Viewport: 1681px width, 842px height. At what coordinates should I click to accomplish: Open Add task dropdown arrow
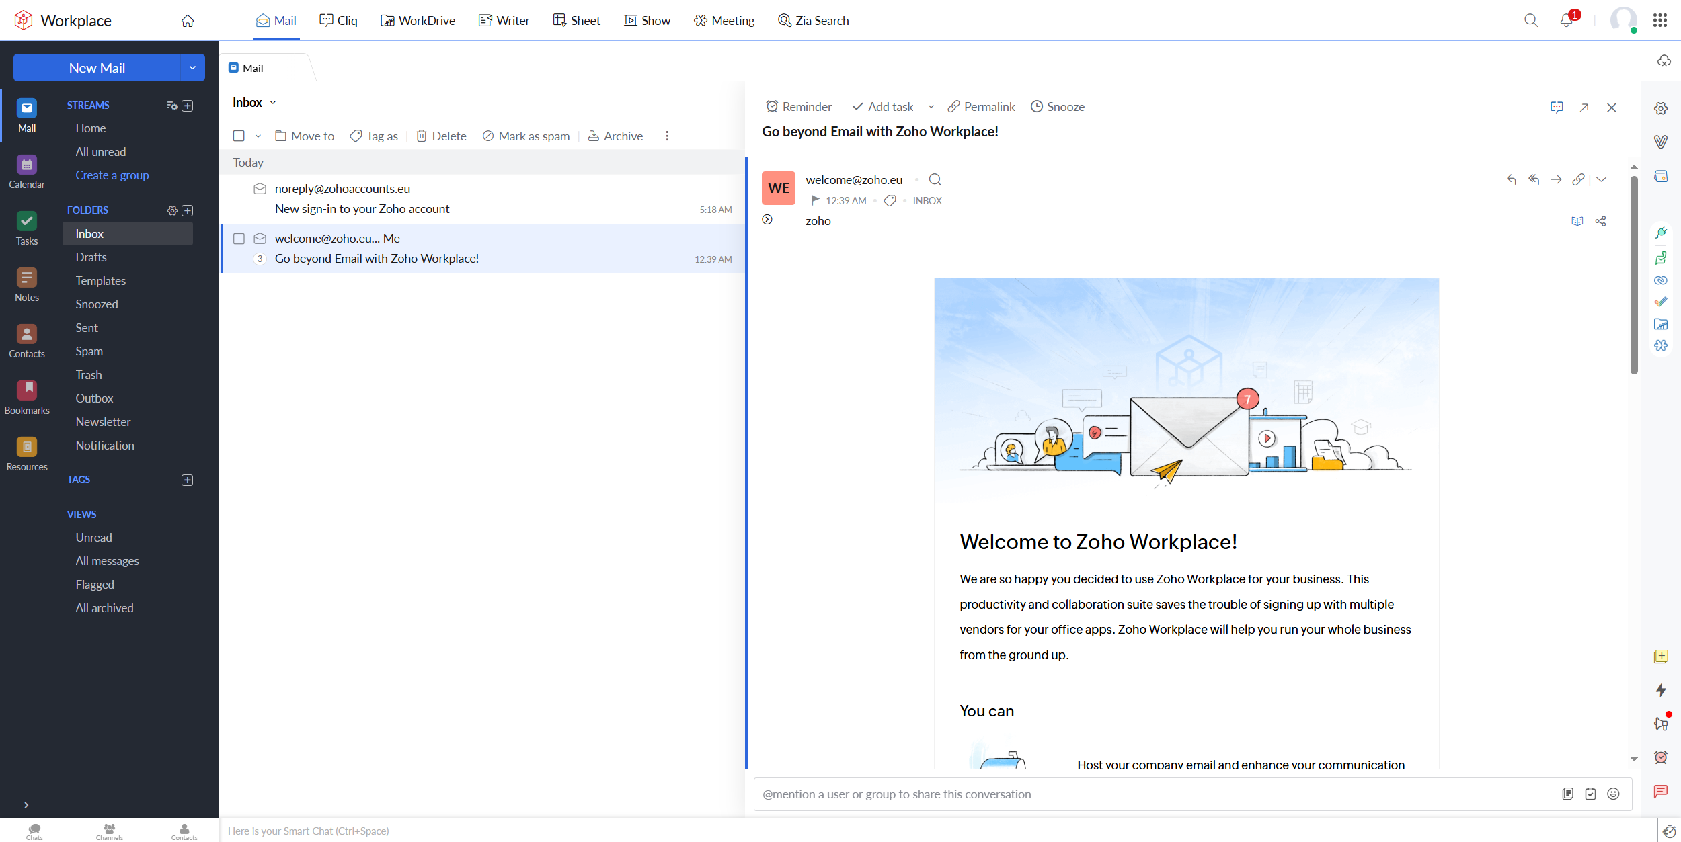click(931, 107)
